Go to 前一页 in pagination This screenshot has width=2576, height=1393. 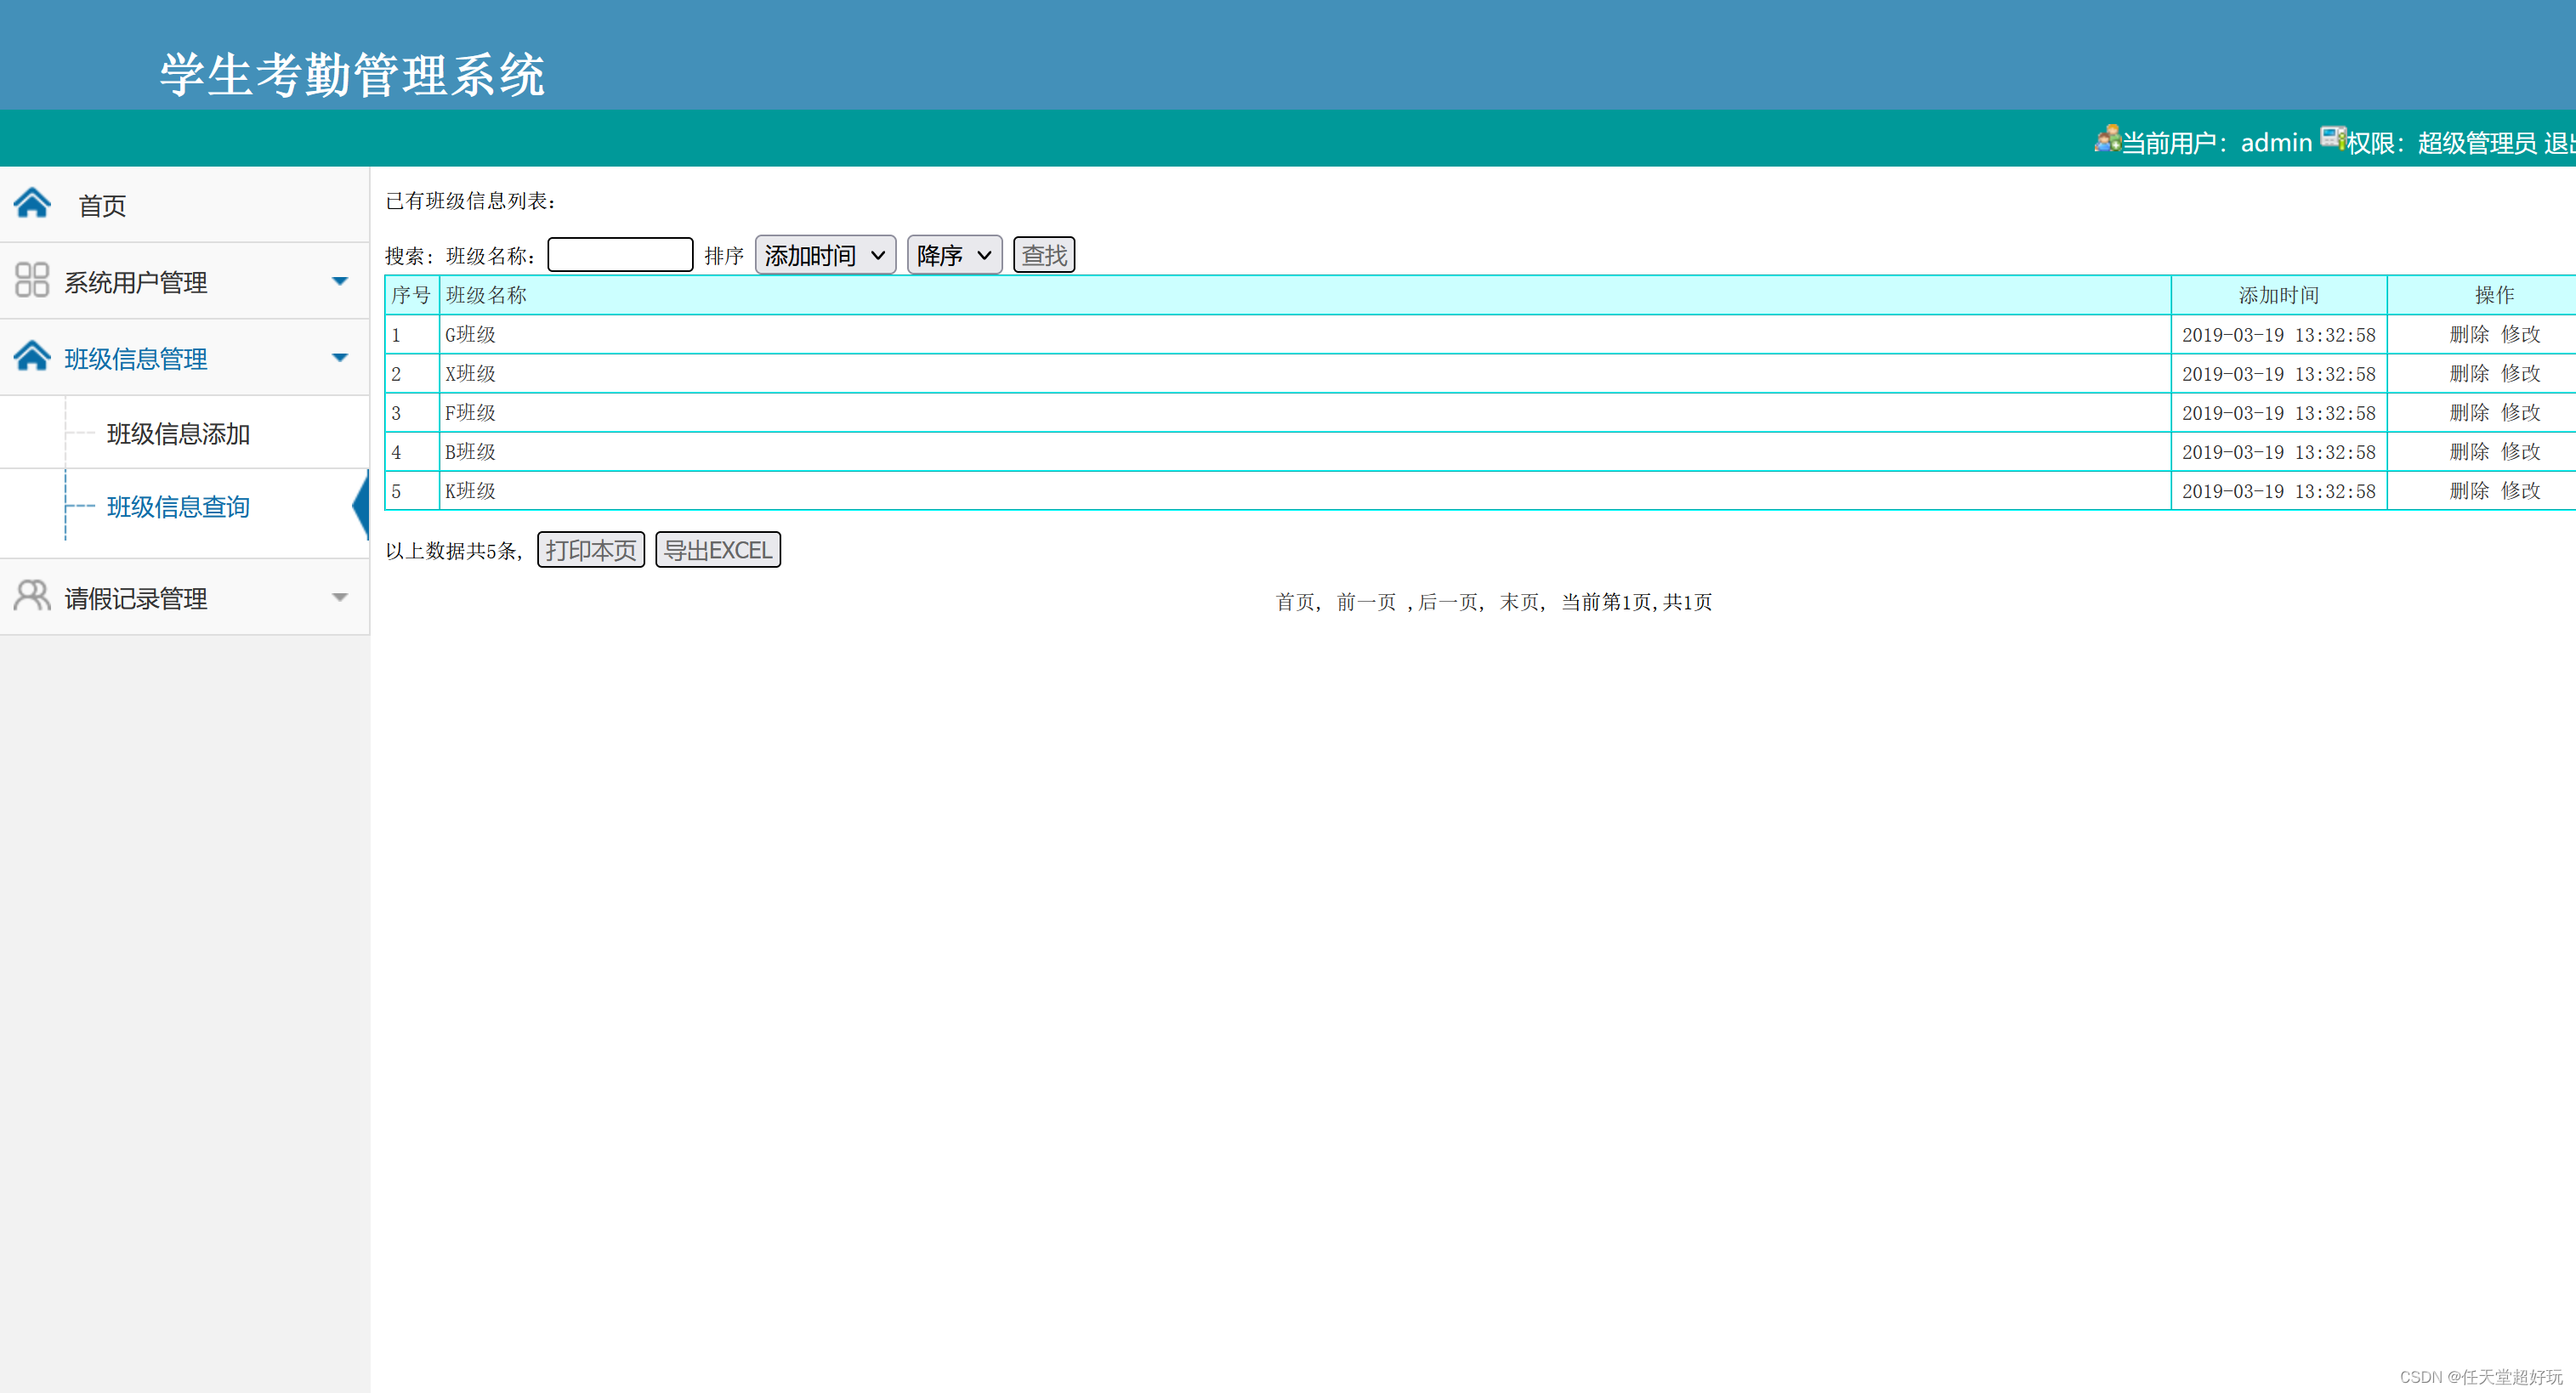tap(1366, 602)
